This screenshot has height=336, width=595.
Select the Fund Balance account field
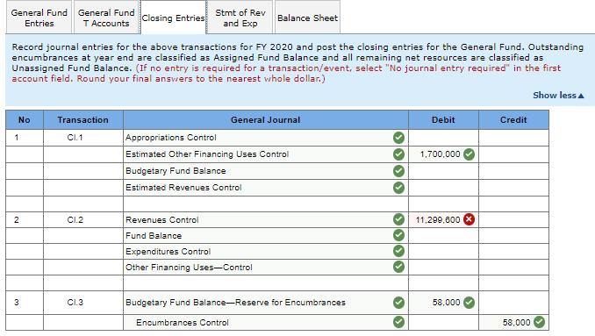click(266, 235)
